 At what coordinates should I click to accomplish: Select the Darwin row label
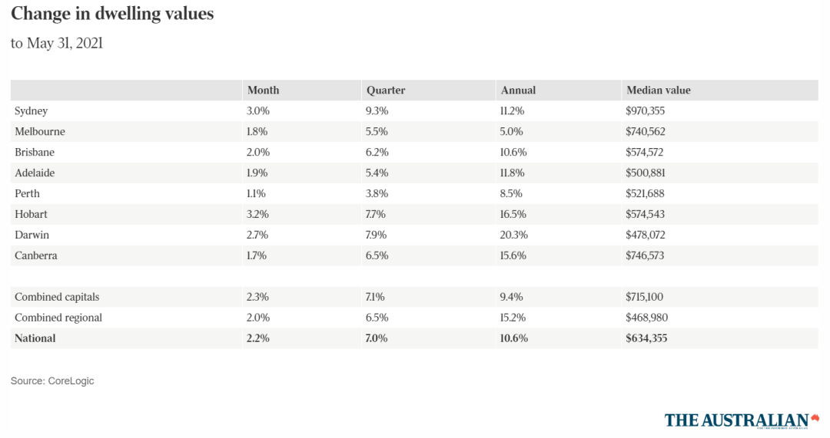(x=32, y=235)
